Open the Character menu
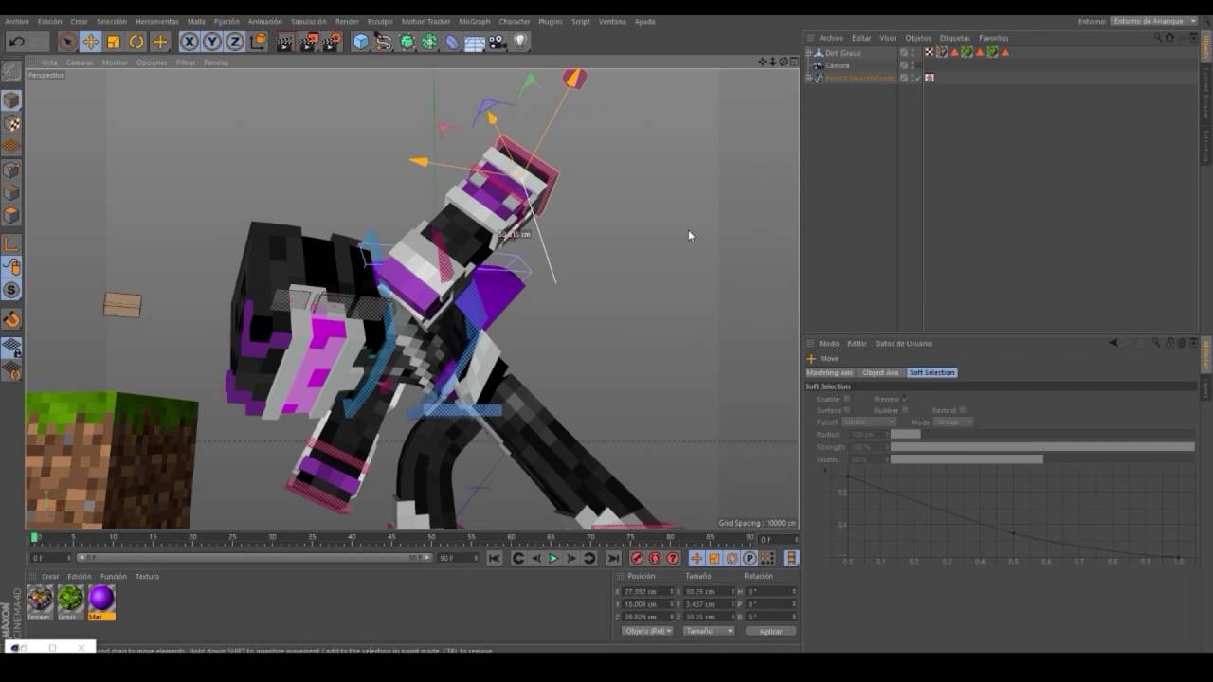Screen dimensions: 1213x682 tap(515, 21)
